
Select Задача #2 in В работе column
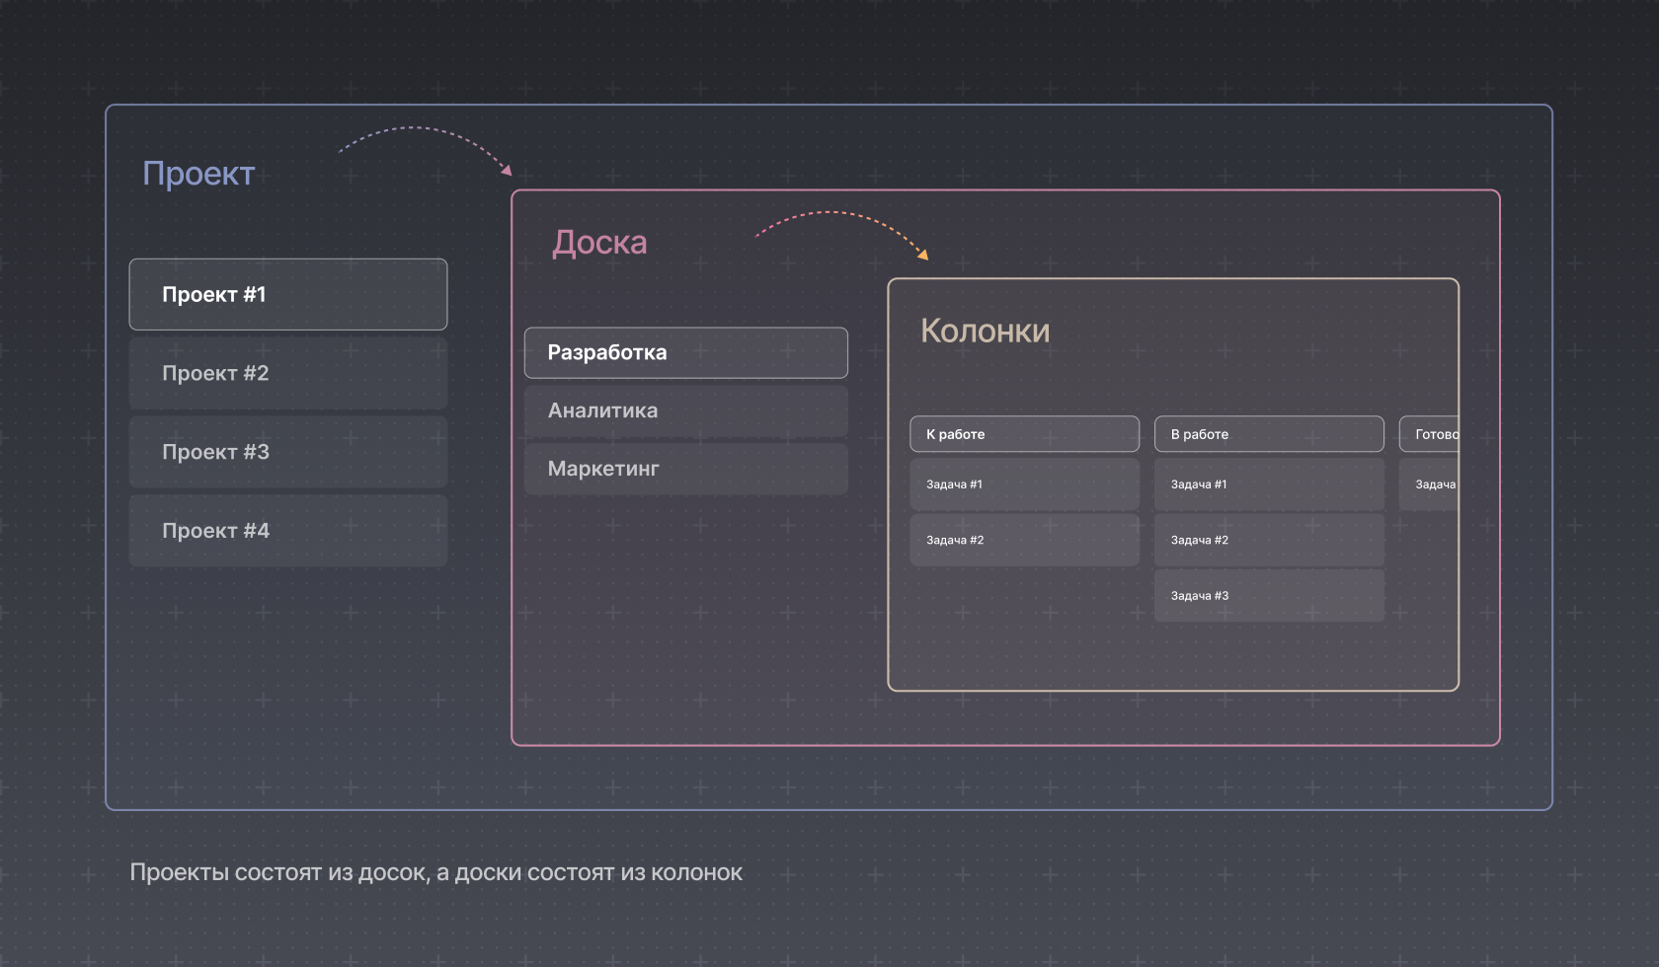(x=1269, y=540)
